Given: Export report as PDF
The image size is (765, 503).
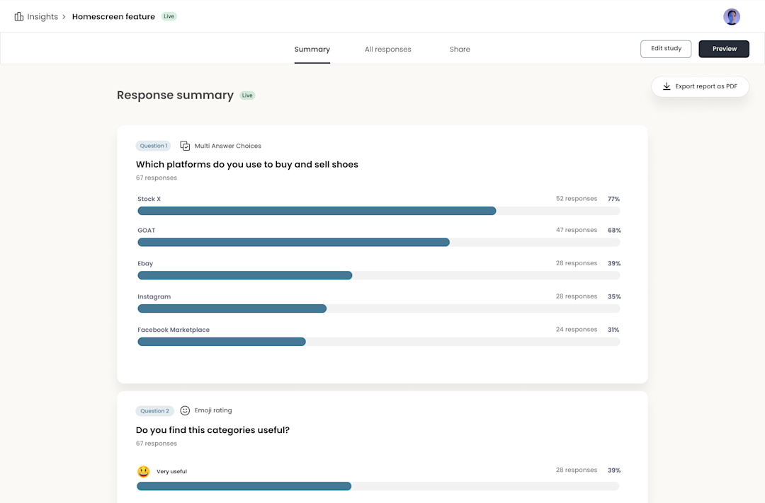Looking at the screenshot, I should tap(700, 86).
